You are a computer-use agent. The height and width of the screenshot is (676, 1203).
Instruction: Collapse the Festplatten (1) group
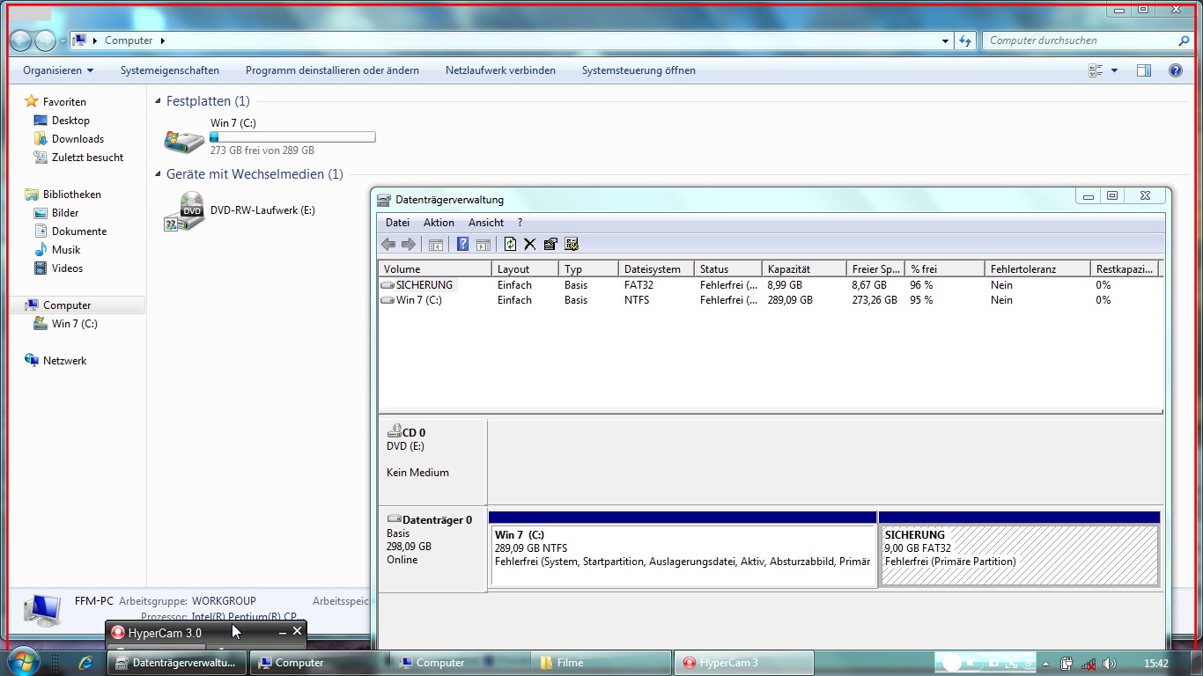pos(159,101)
